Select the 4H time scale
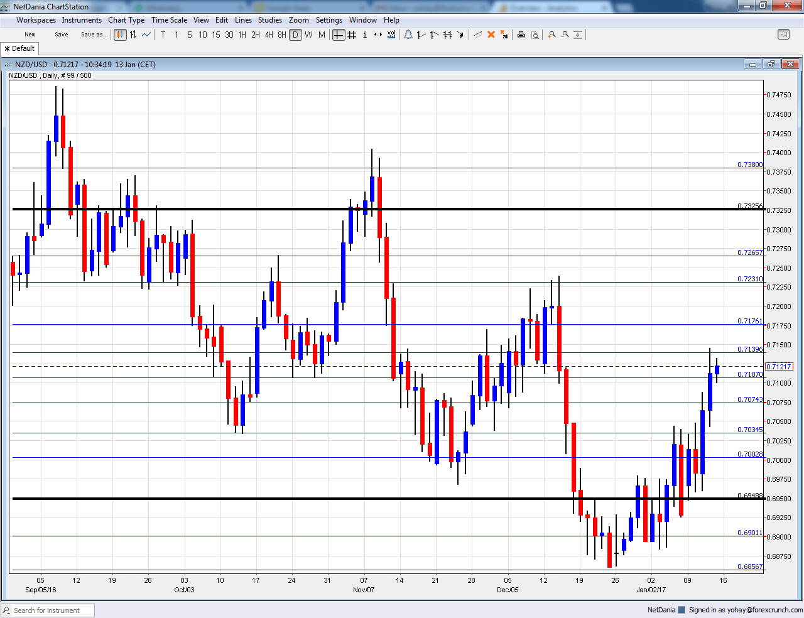804x618 pixels. point(269,35)
